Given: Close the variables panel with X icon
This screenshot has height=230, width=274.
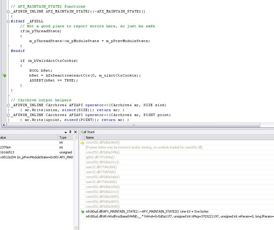Looking at the screenshot, I should (75, 132).
